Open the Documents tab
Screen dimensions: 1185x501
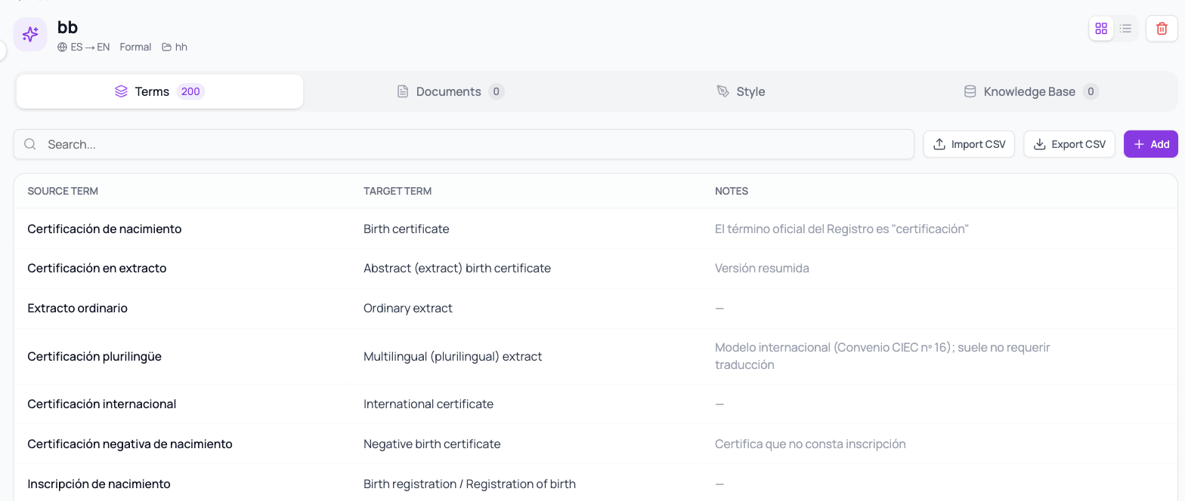click(450, 91)
